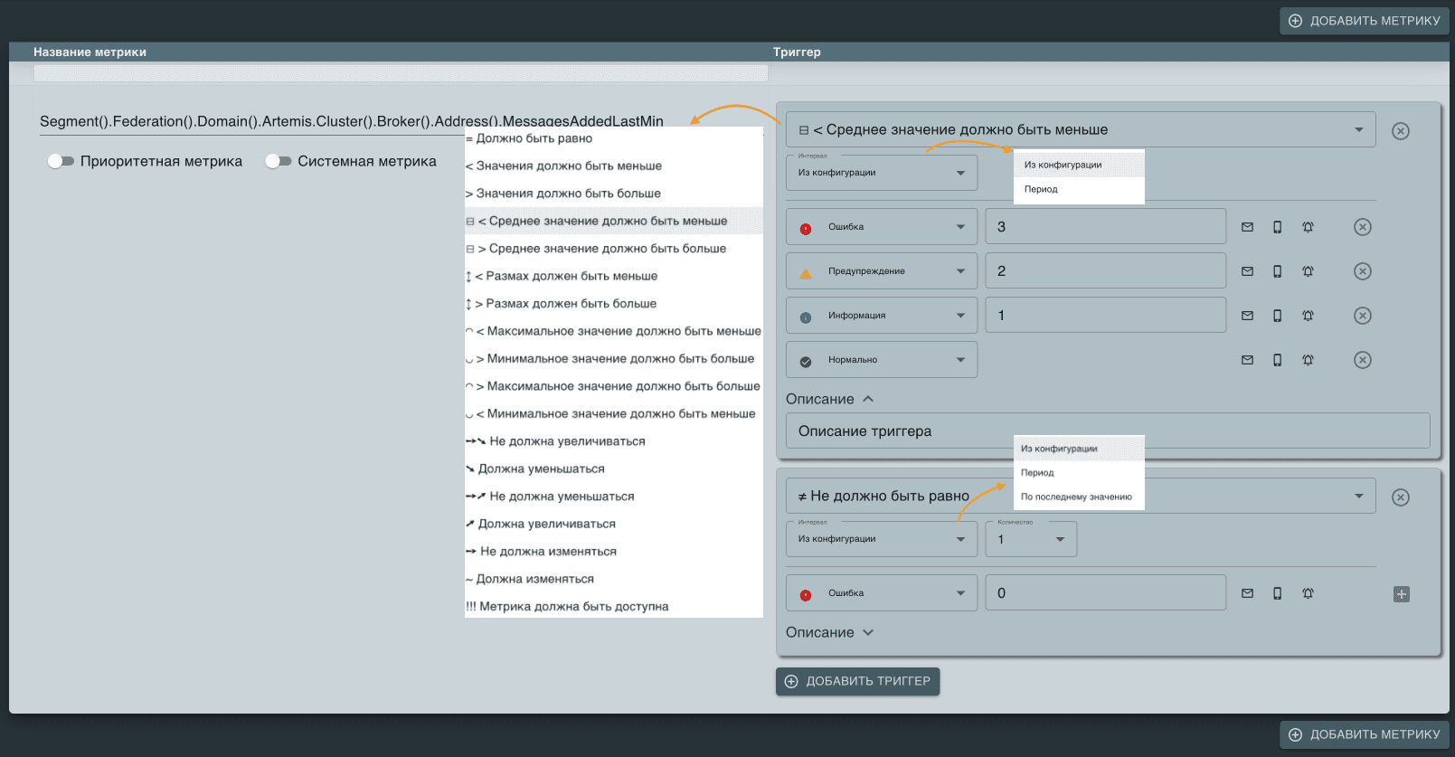Open the Среднее значение должно быть меньше dropdown

[1080, 130]
